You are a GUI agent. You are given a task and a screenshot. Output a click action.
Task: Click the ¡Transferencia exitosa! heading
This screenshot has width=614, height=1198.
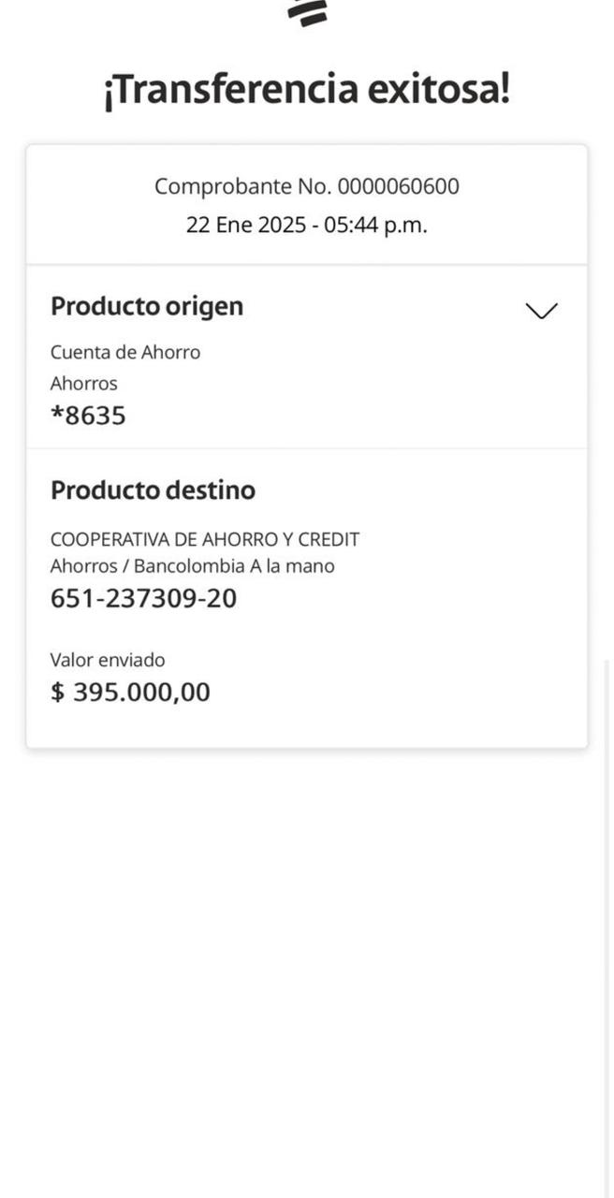click(307, 91)
